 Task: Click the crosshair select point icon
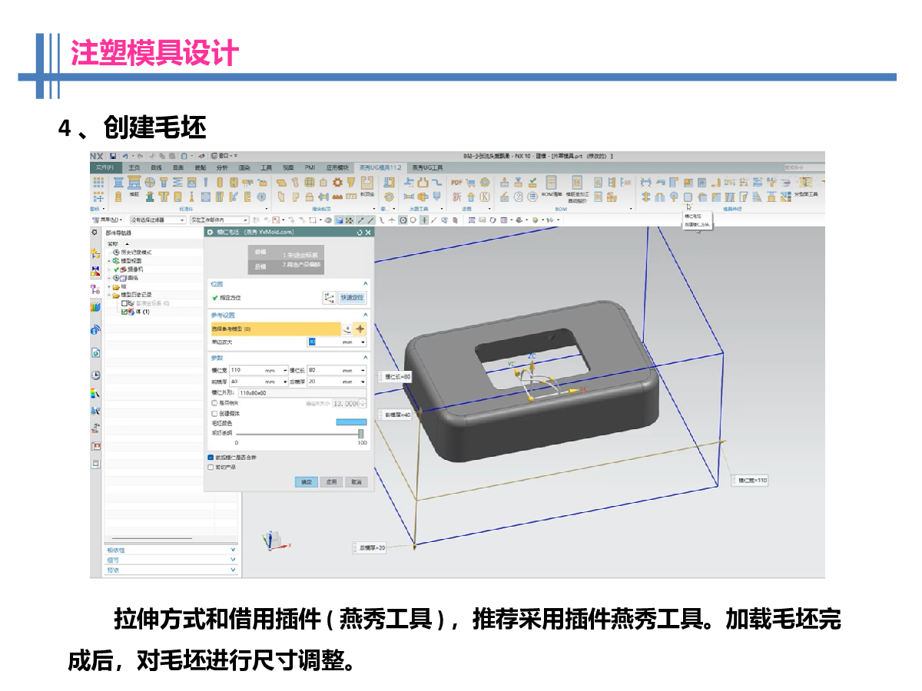tap(359, 329)
